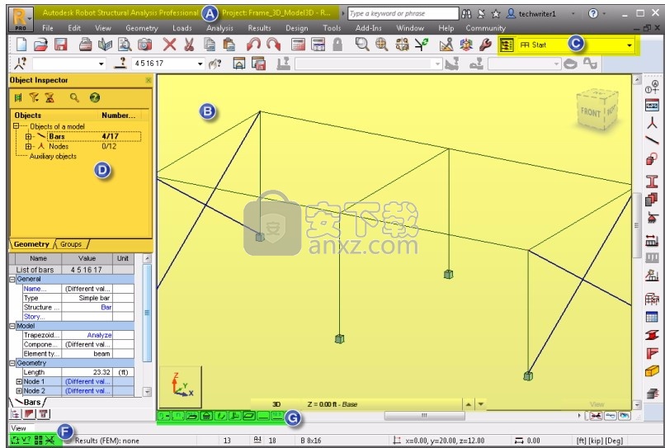Viewport: 665px width, 448px height.
Task: Open the Add-Ins menu
Action: [x=369, y=28]
